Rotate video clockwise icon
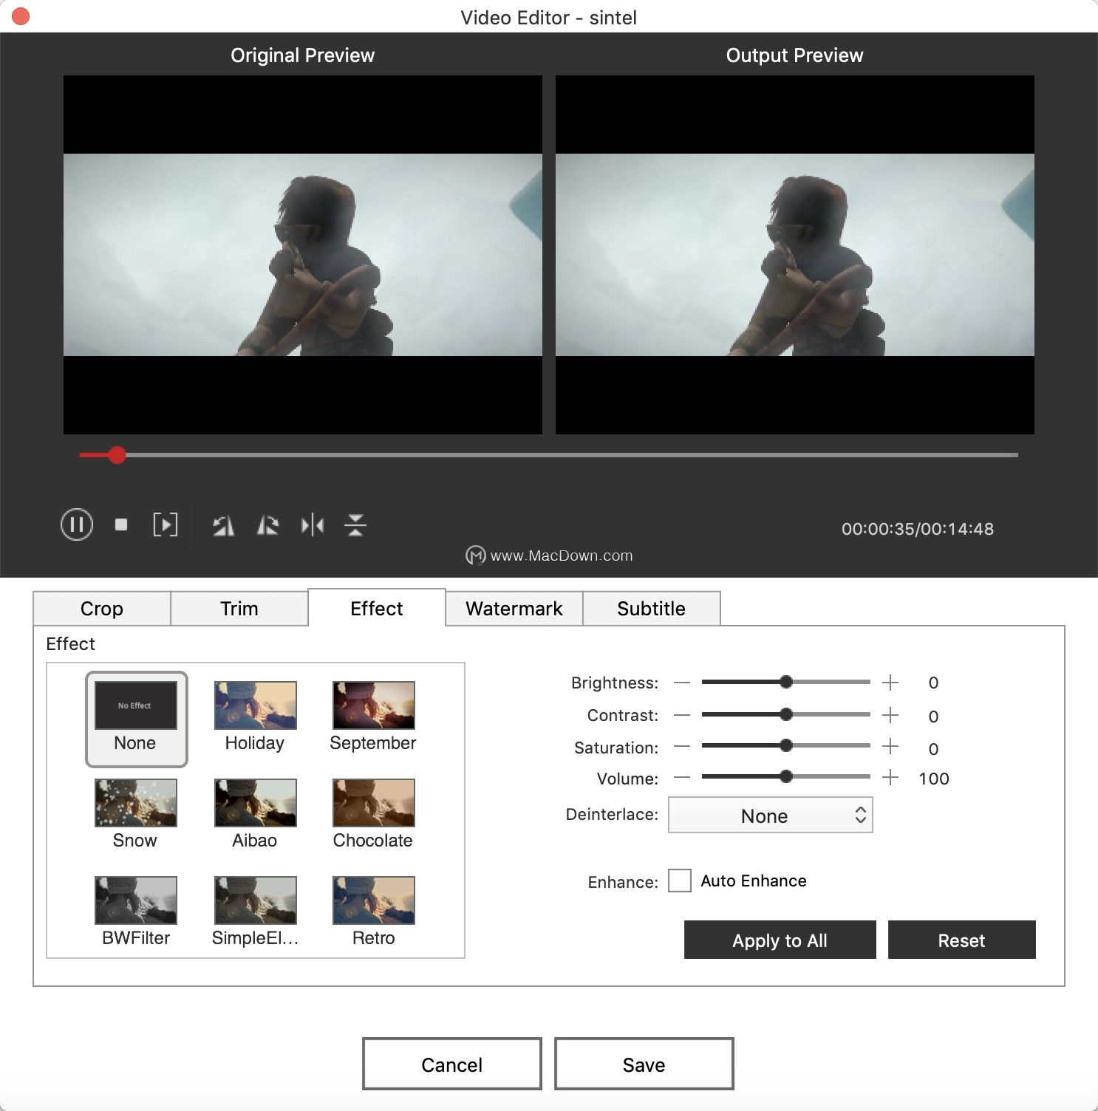 click(267, 525)
